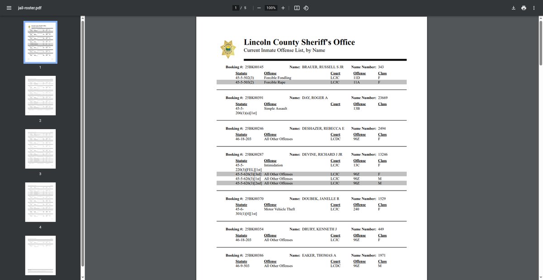Select the name DESHAZER, REBECCA E
Viewport: 543px width, 280px height.
click(x=323, y=128)
